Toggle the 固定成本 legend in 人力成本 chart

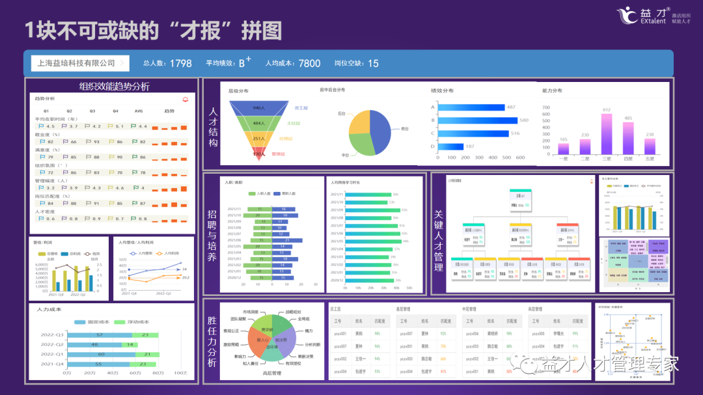pyautogui.click(x=92, y=322)
